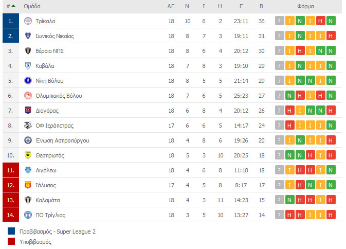Open the Θεσπρωτός yellow crest icon
This screenshot has height=249, width=346.
click(28, 155)
